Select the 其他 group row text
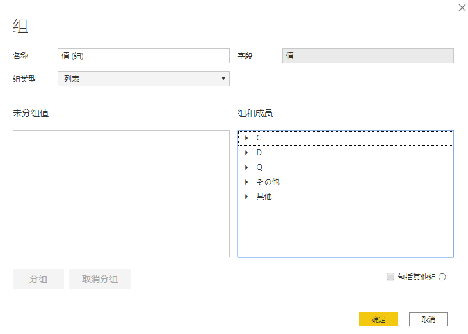This screenshot has width=468, height=334. click(x=264, y=197)
